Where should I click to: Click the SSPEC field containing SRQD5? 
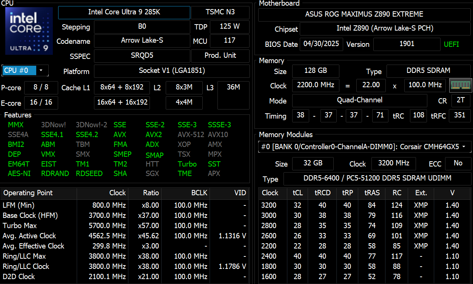point(142,56)
